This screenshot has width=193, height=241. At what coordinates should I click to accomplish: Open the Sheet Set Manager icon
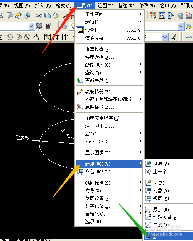pyautogui.click(x=180, y=15)
